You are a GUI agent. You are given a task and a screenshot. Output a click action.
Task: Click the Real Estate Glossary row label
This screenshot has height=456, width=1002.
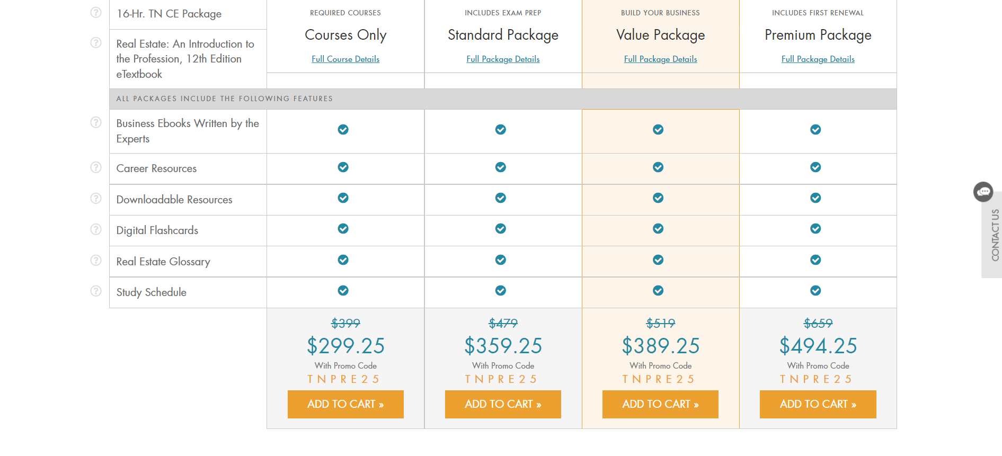(163, 262)
